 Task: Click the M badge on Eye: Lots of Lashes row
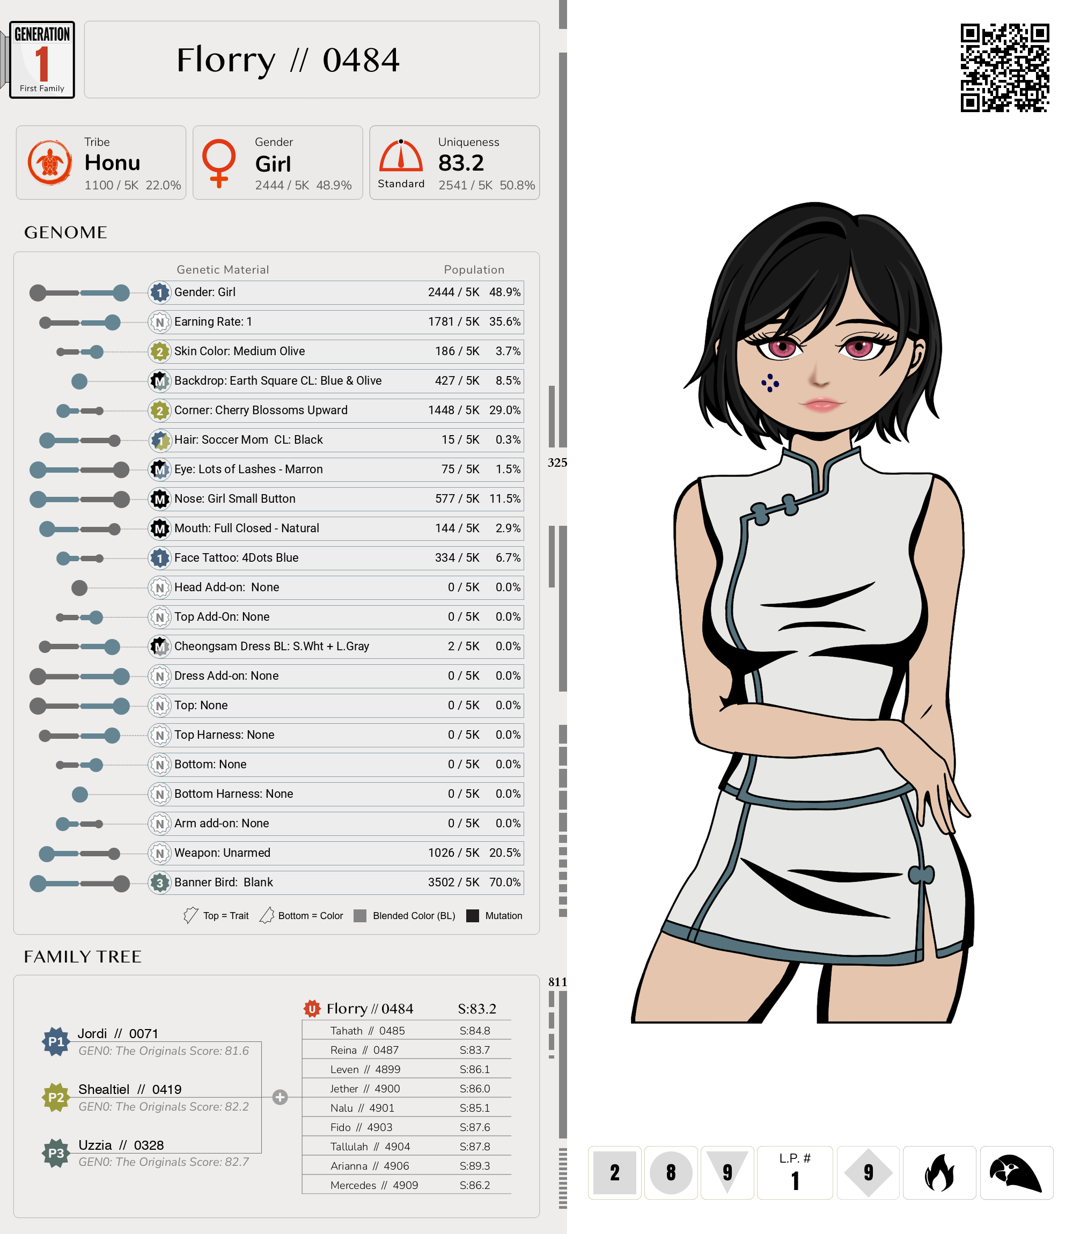pos(159,469)
